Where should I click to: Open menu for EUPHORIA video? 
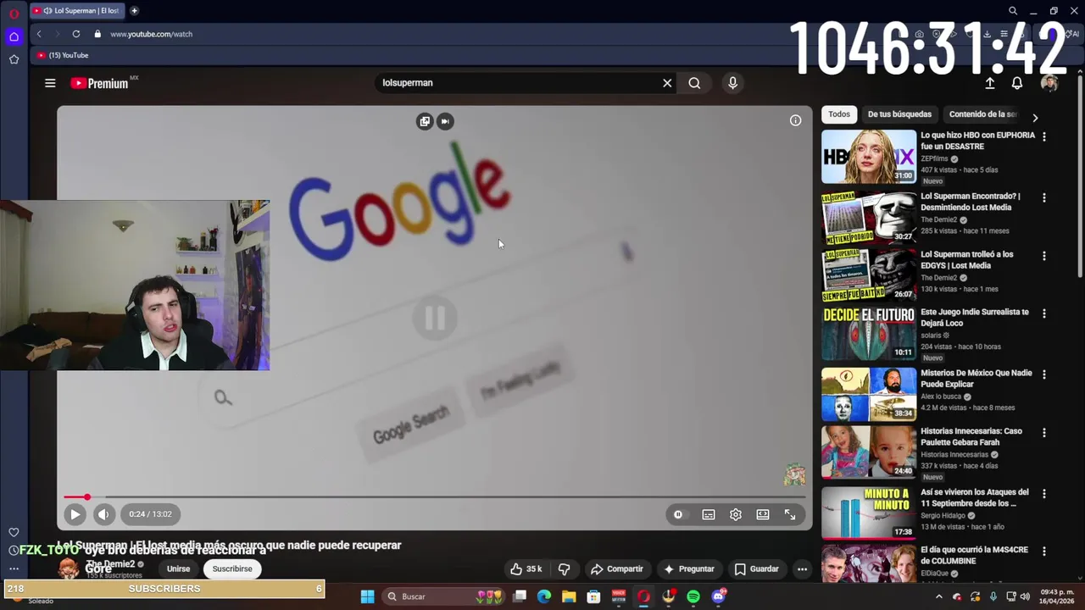click(x=1044, y=136)
